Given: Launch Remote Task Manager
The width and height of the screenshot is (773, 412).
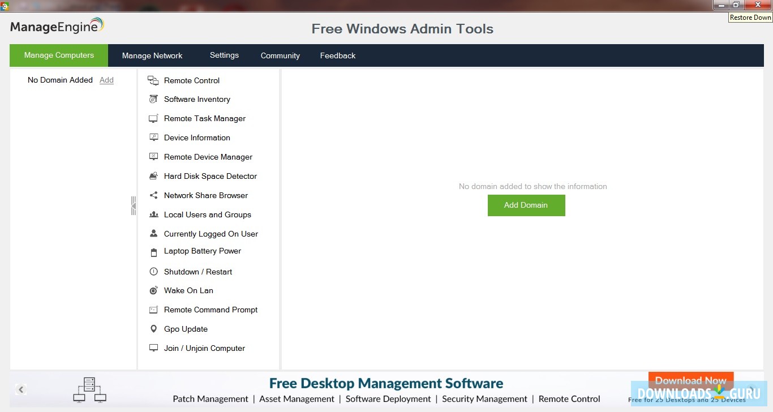Looking at the screenshot, I should pyautogui.click(x=205, y=118).
